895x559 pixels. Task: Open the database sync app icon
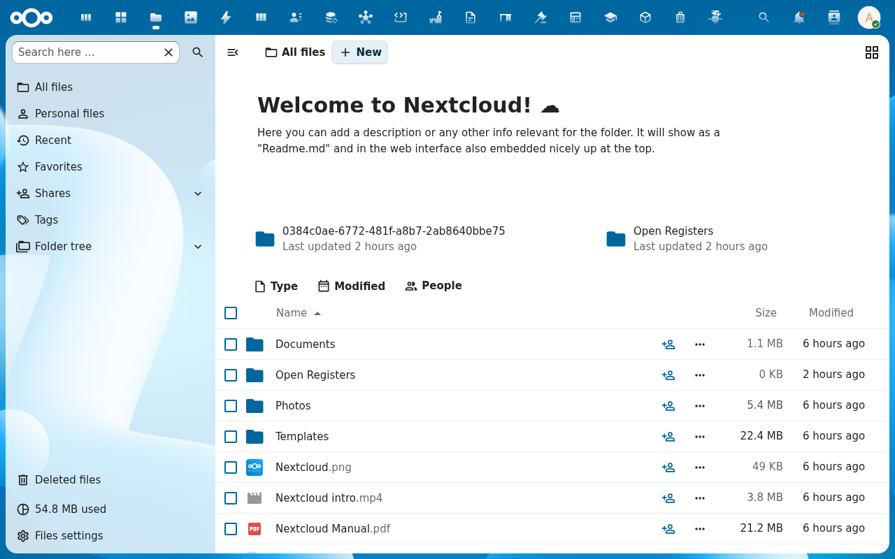coord(331,17)
